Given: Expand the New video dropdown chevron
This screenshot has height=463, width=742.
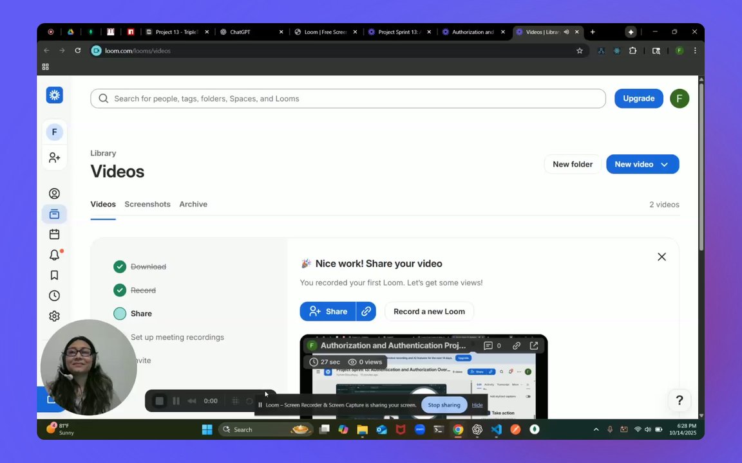Looking at the screenshot, I should pyautogui.click(x=665, y=165).
